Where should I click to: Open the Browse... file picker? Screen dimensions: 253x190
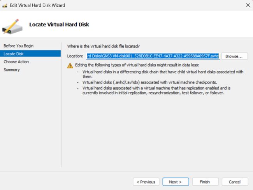(x=234, y=56)
